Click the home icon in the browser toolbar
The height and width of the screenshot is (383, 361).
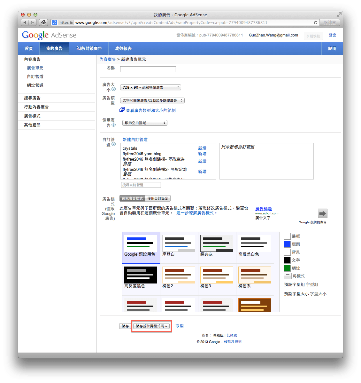coord(43,22)
